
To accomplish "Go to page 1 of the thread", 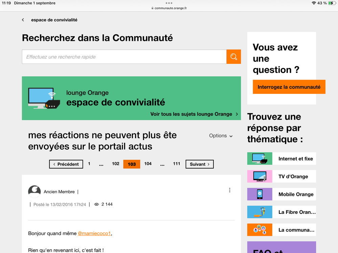I will [x=89, y=164].
